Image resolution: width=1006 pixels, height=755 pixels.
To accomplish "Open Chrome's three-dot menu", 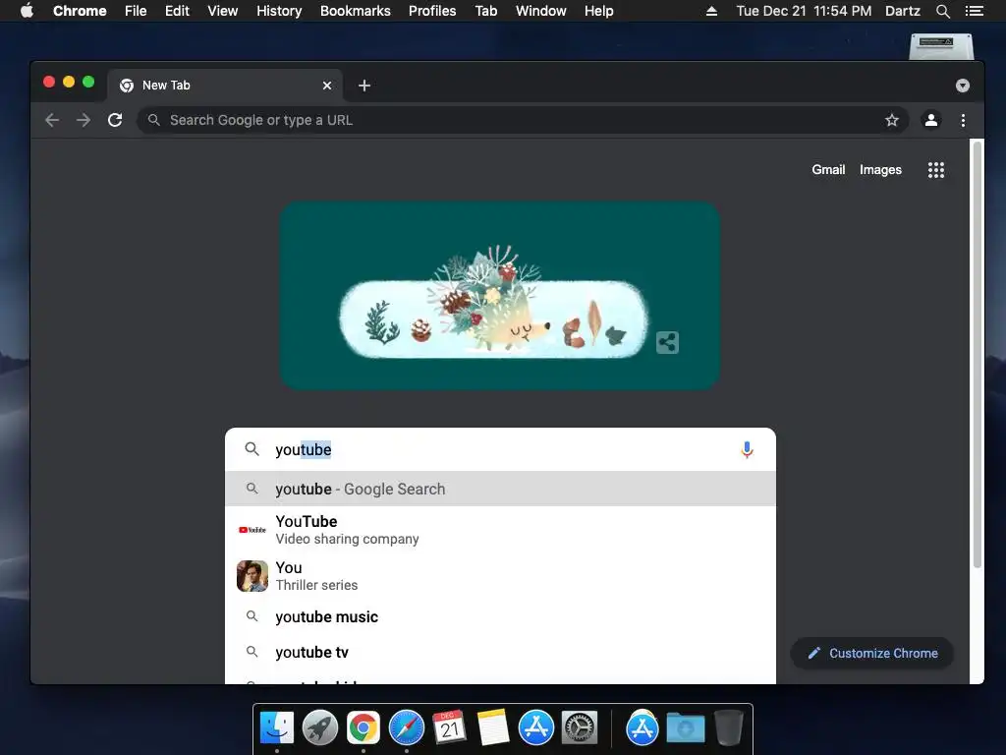I will click(x=963, y=120).
